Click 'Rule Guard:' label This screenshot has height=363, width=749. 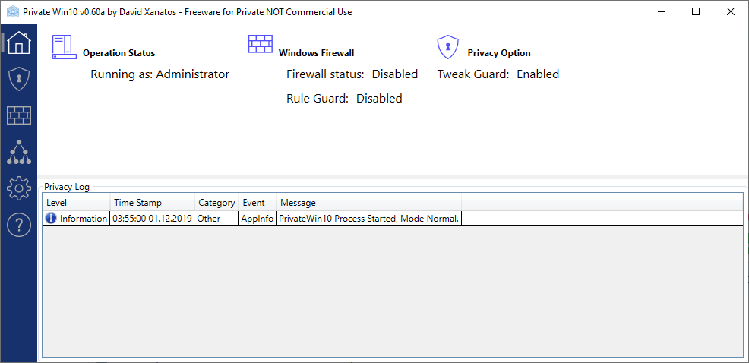pyautogui.click(x=318, y=99)
